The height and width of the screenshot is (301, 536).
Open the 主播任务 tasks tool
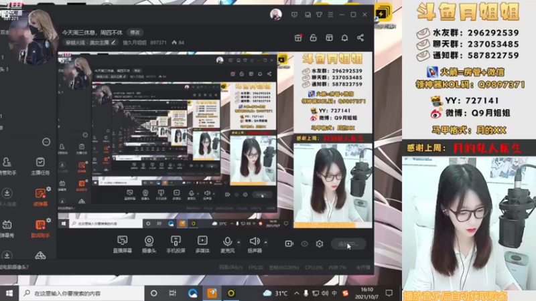(40, 167)
